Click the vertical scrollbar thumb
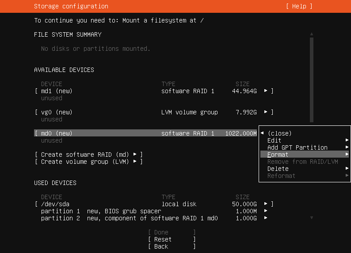 312,80
